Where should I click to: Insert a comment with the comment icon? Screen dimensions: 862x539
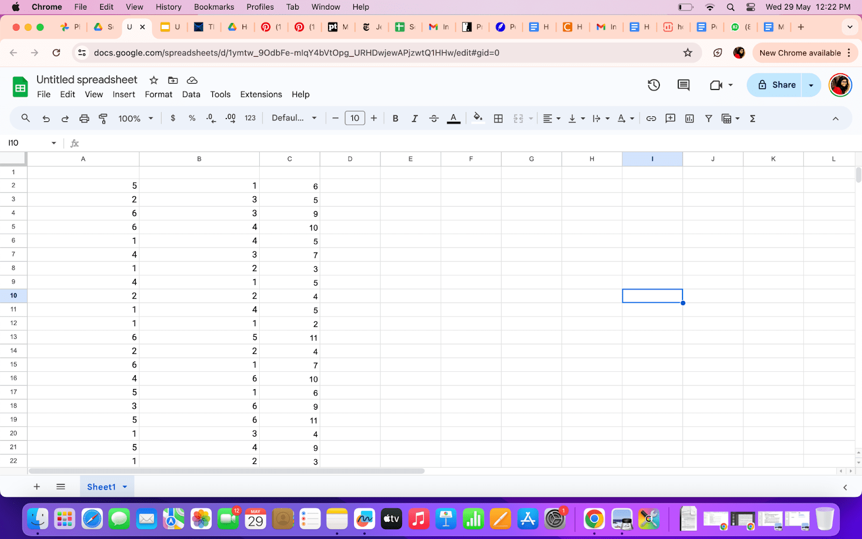670,118
